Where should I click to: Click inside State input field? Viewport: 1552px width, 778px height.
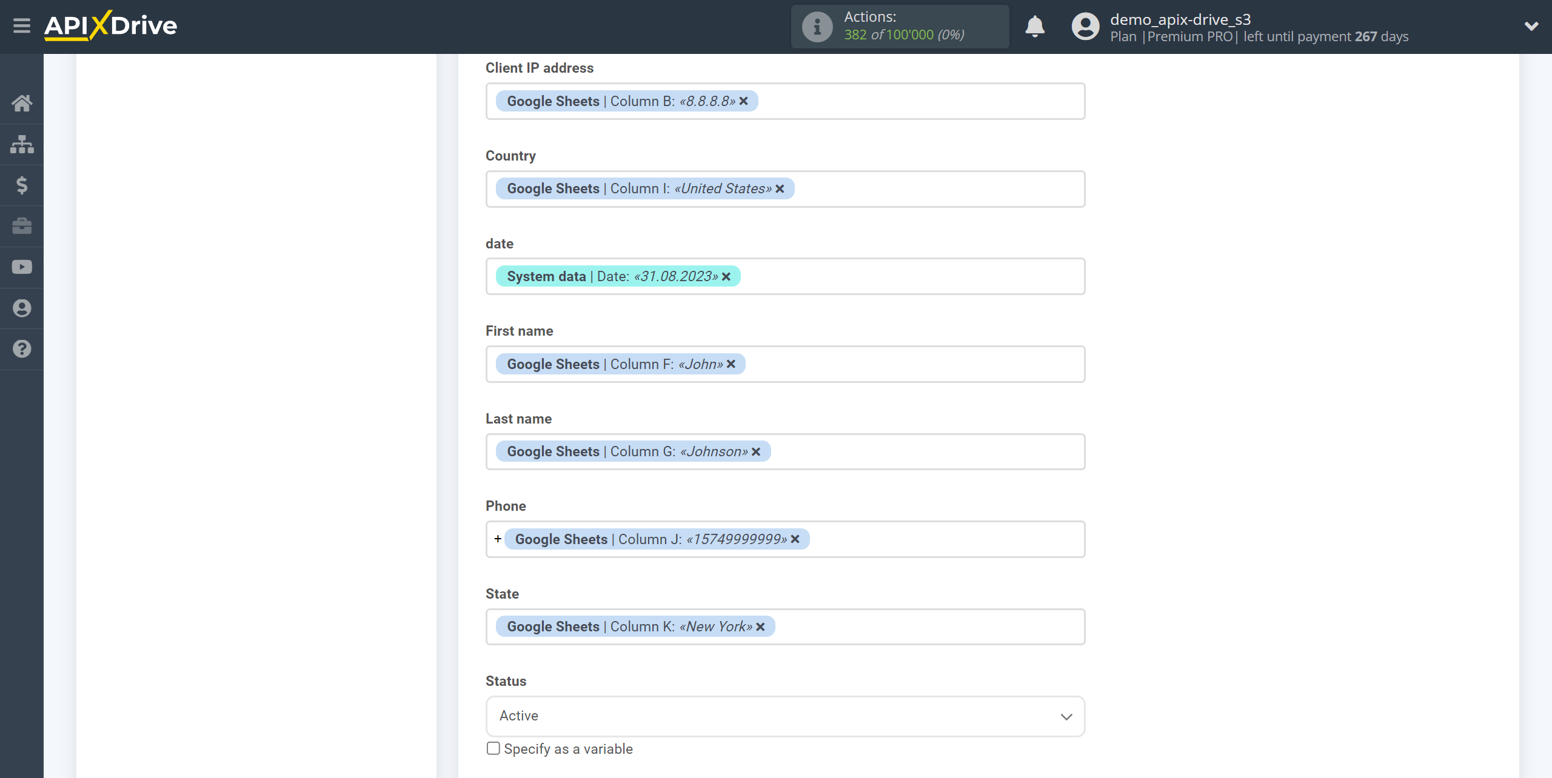click(785, 627)
